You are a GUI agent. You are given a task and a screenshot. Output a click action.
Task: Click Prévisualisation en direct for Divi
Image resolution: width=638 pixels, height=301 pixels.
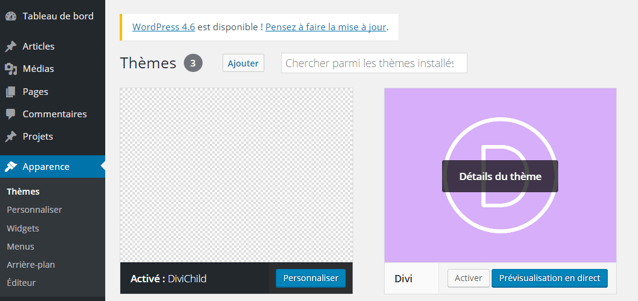click(x=550, y=278)
